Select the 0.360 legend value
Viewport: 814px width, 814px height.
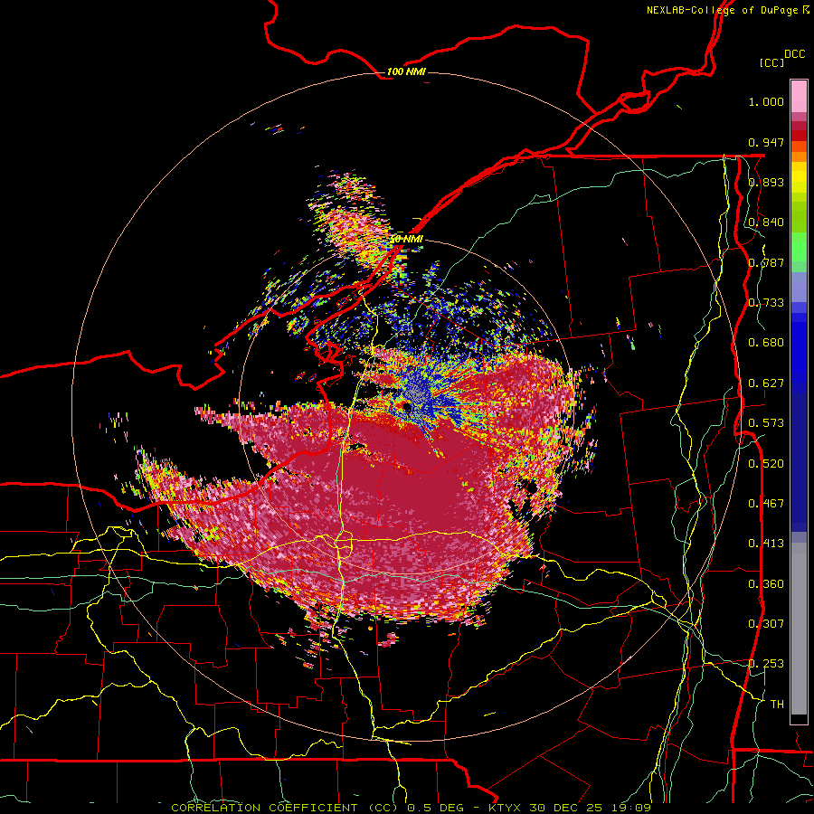pos(766,584)
